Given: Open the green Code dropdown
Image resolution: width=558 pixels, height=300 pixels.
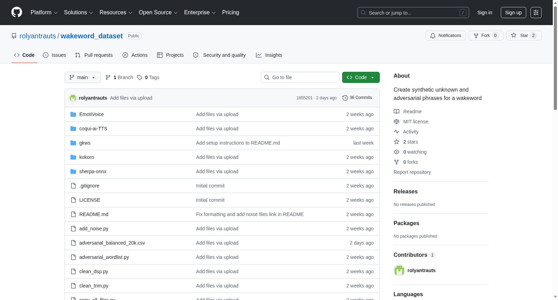Looking at the screenshot, I should click(x=361, y=77).
